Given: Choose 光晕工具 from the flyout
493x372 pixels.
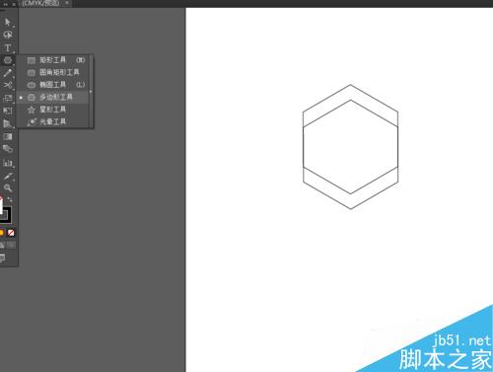Looking at the screenshot, I should pyautogui.click(x=53, y=121).
